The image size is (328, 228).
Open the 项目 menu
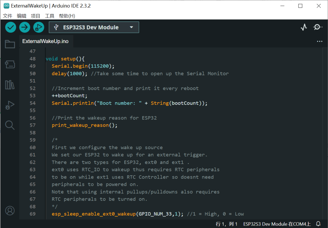click(35, 16)
